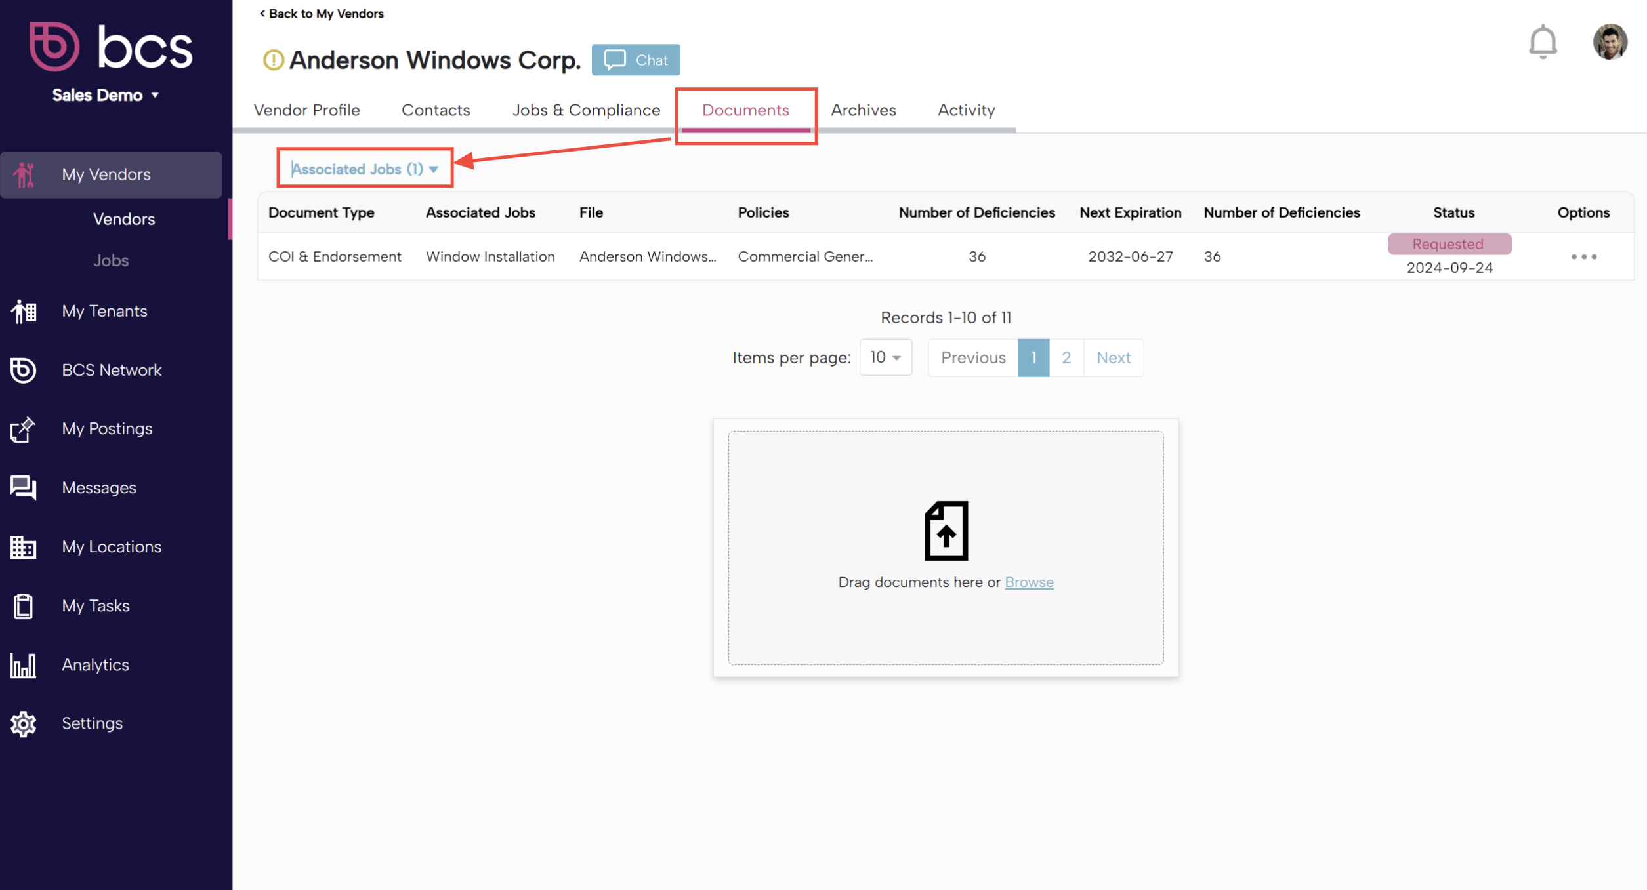This screenshot has width=1647, height=890.
Task: Click the My Postings edit icon
Action: tap(23, 429)
